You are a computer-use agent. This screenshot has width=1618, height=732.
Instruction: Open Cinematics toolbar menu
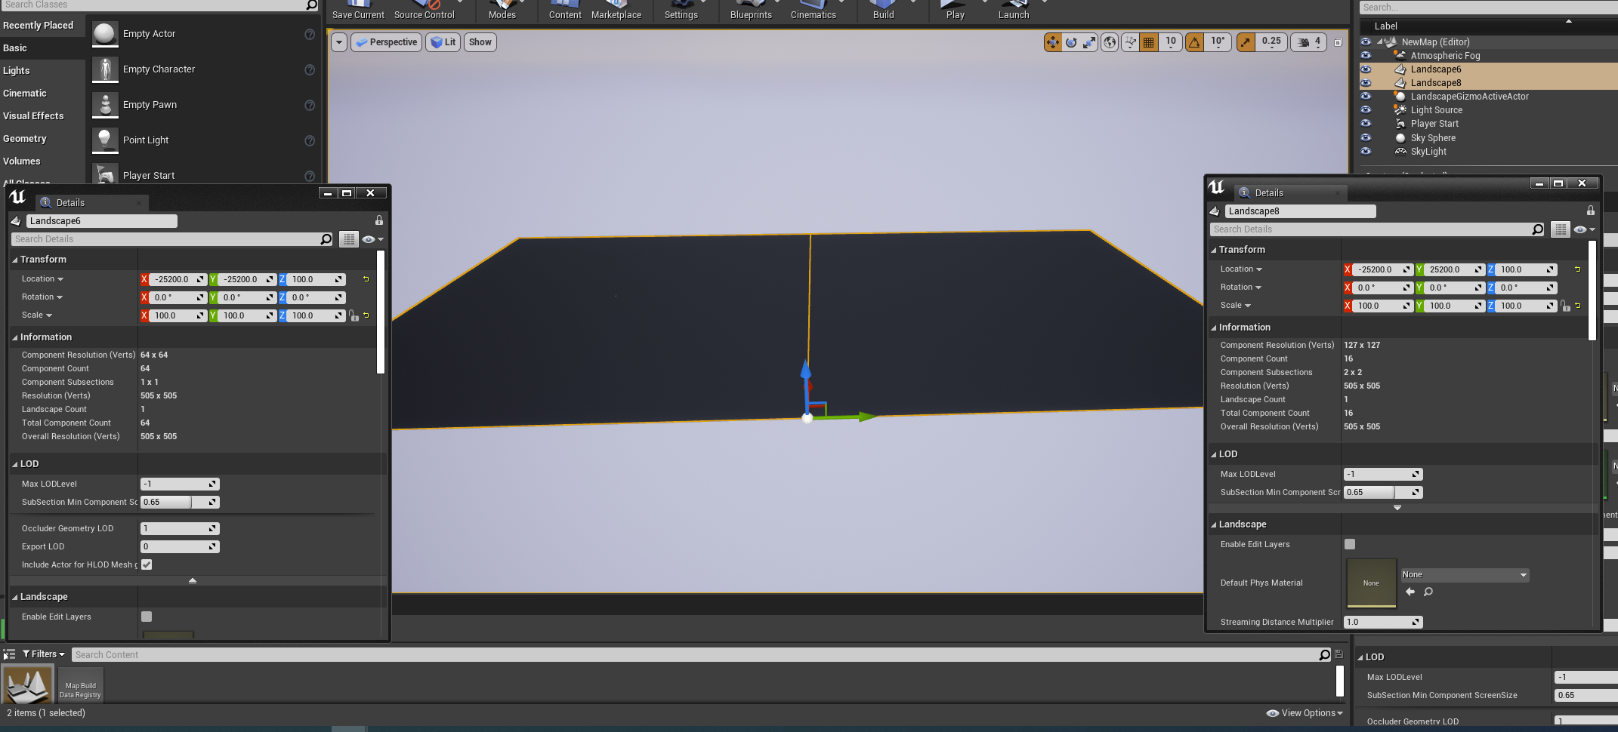814,11
